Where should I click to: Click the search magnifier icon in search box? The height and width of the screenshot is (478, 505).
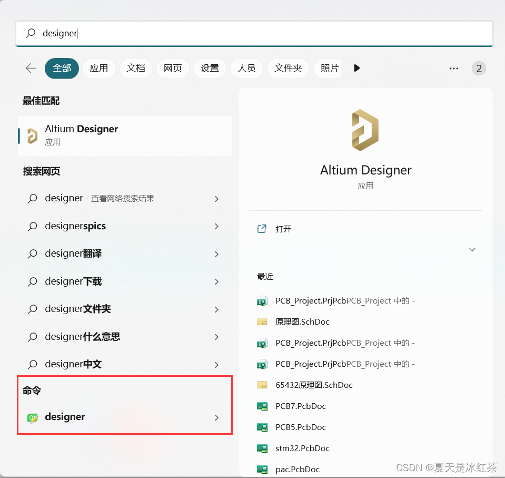[x=31, y=33]
